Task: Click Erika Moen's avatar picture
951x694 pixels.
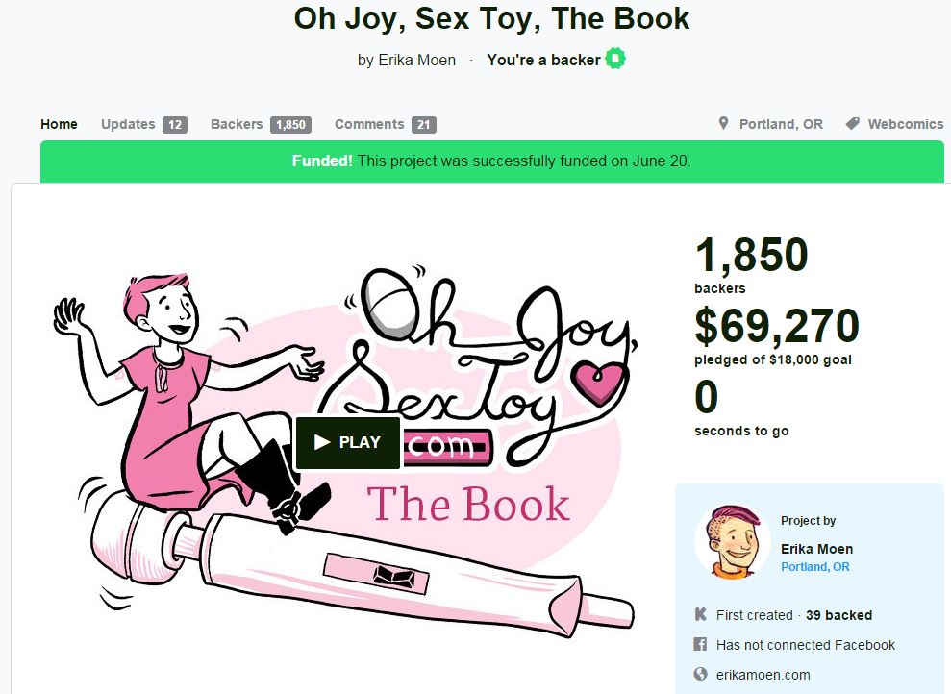Action: coord(732,541)
